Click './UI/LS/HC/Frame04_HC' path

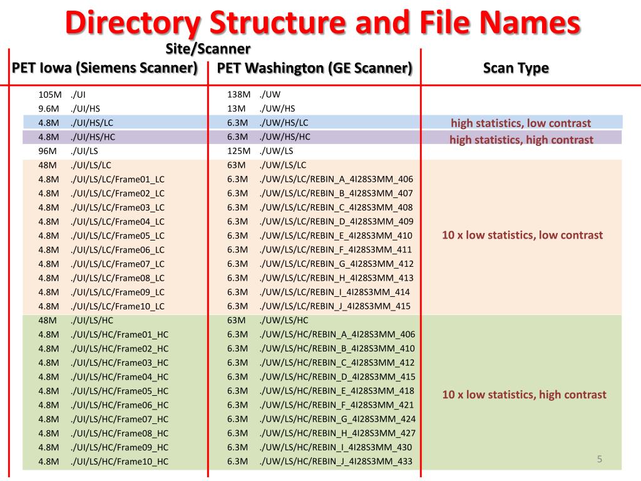(x=120, y=376)
